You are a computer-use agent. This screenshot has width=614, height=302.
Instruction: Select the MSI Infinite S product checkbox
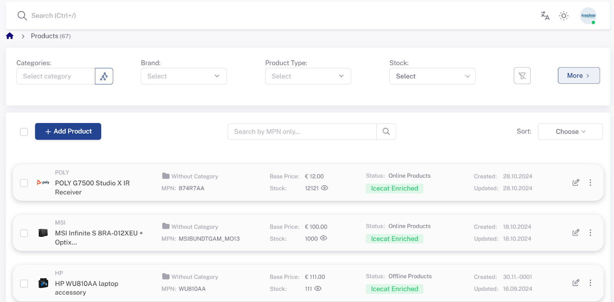point(24,233)
